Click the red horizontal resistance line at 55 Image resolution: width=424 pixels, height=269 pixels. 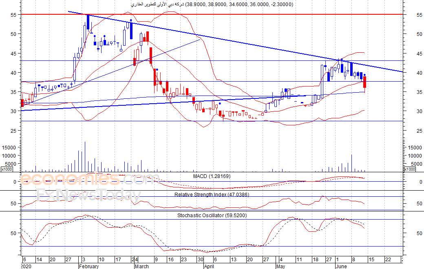(x=212, y=14)
